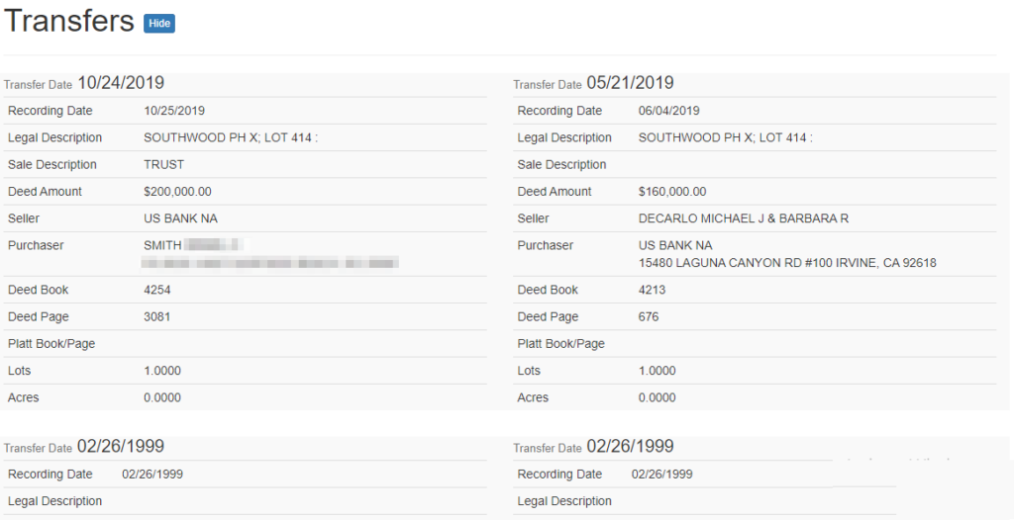Click deed book number 4254
This screenshot has width=1014, height=520.
coord(157,291)
